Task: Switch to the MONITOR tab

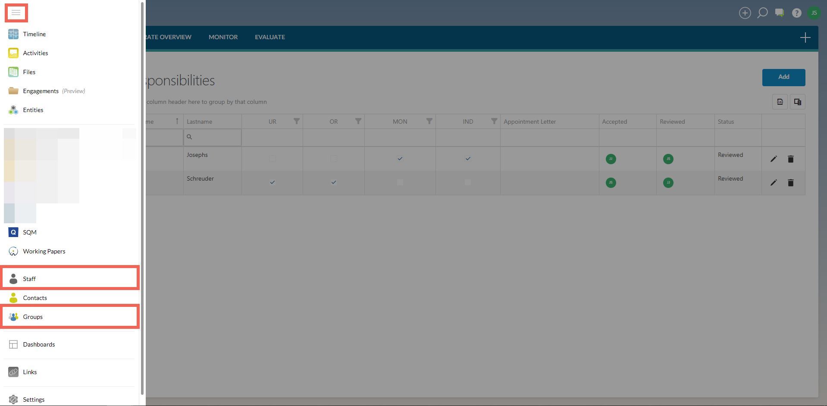Action: pos(223,37)
